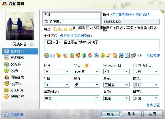Click the QQ penguin logo in title bar
This screenshot has width=165, height=119.
click(5, 4)
